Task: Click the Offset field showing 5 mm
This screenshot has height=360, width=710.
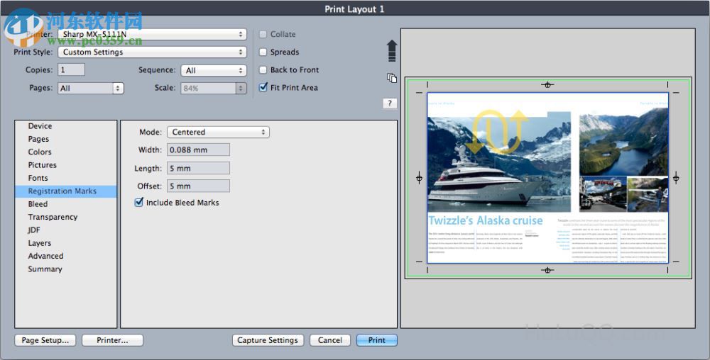Action: (x=198, y=186)
